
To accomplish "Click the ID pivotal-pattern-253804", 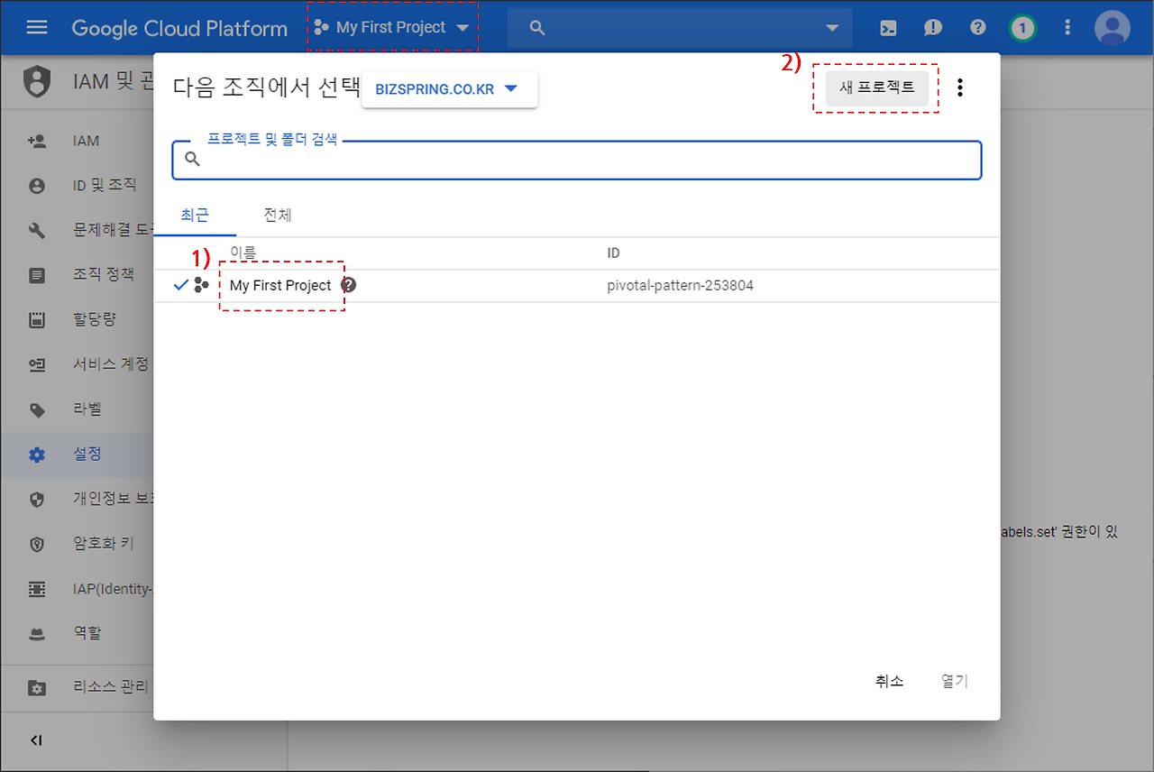I will [x=681, y=285].
